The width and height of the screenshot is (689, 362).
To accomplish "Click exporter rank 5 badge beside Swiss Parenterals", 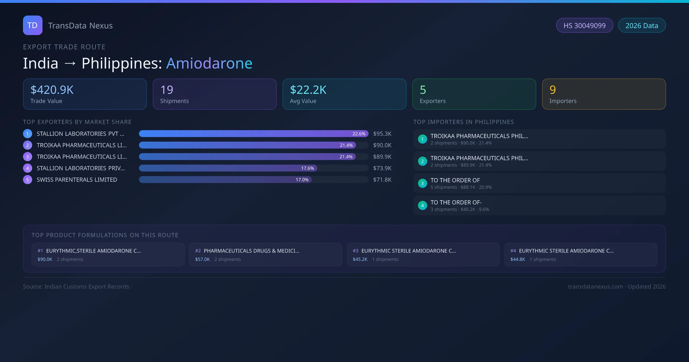I will (x=28, y=180).
